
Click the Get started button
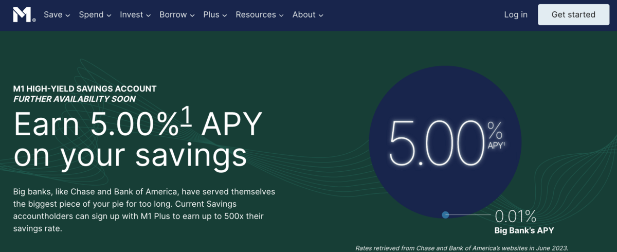[x=573, y=14]
